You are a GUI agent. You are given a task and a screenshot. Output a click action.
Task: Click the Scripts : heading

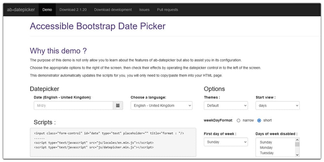[x=45, y=122]
